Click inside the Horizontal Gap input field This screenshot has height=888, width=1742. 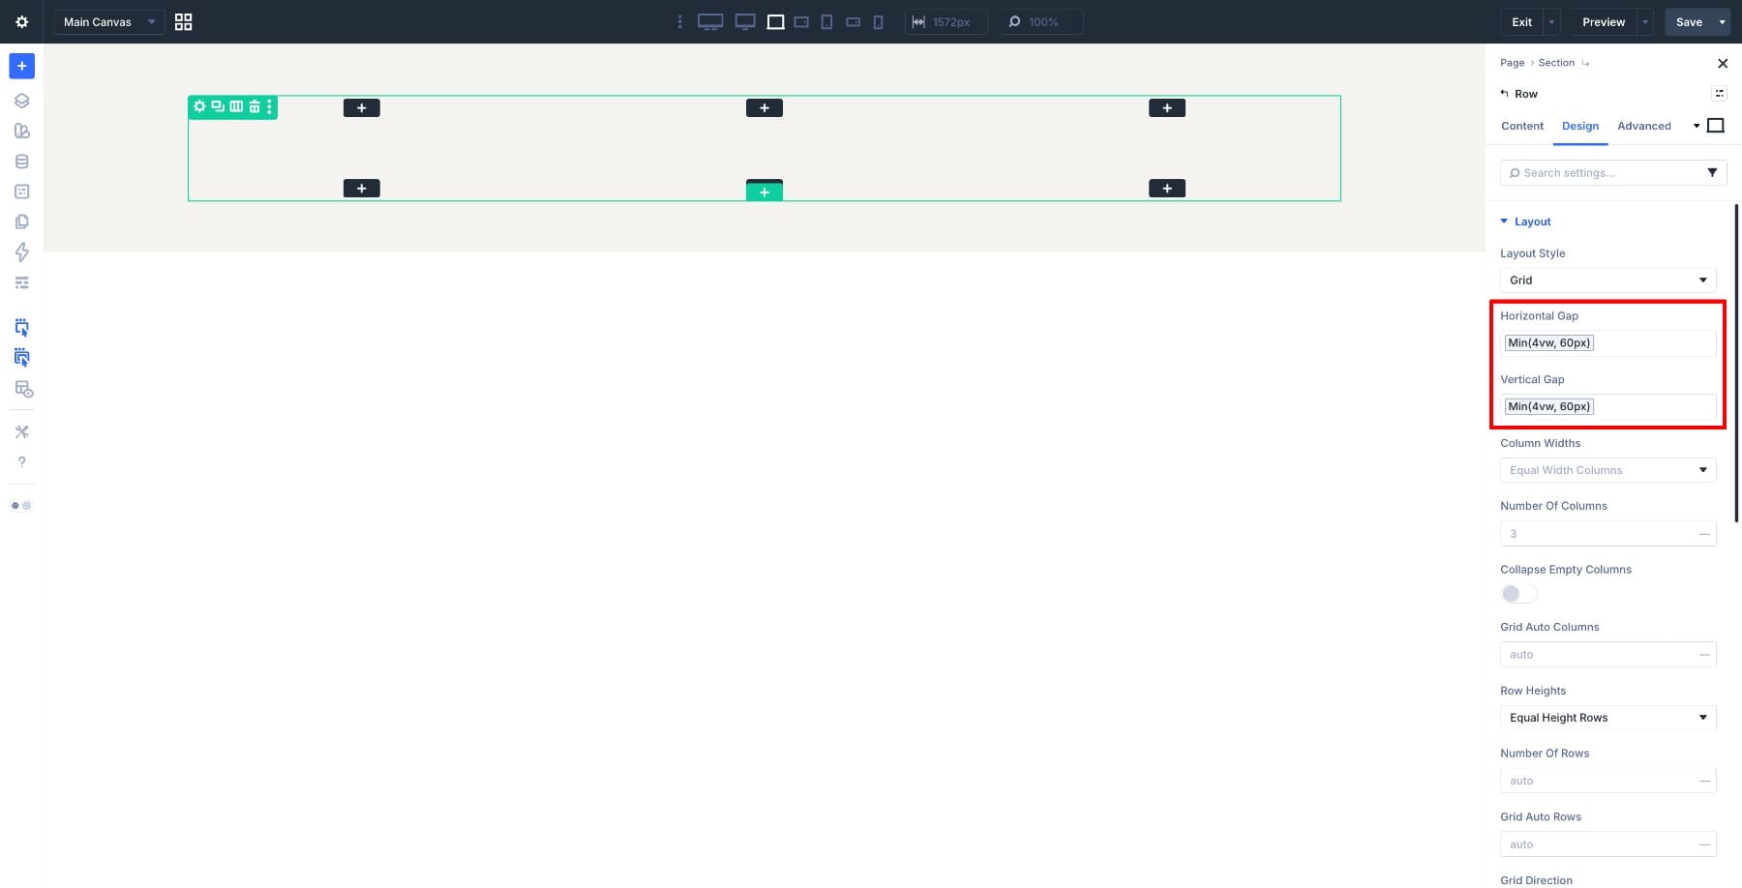(x=1607, y=342)
